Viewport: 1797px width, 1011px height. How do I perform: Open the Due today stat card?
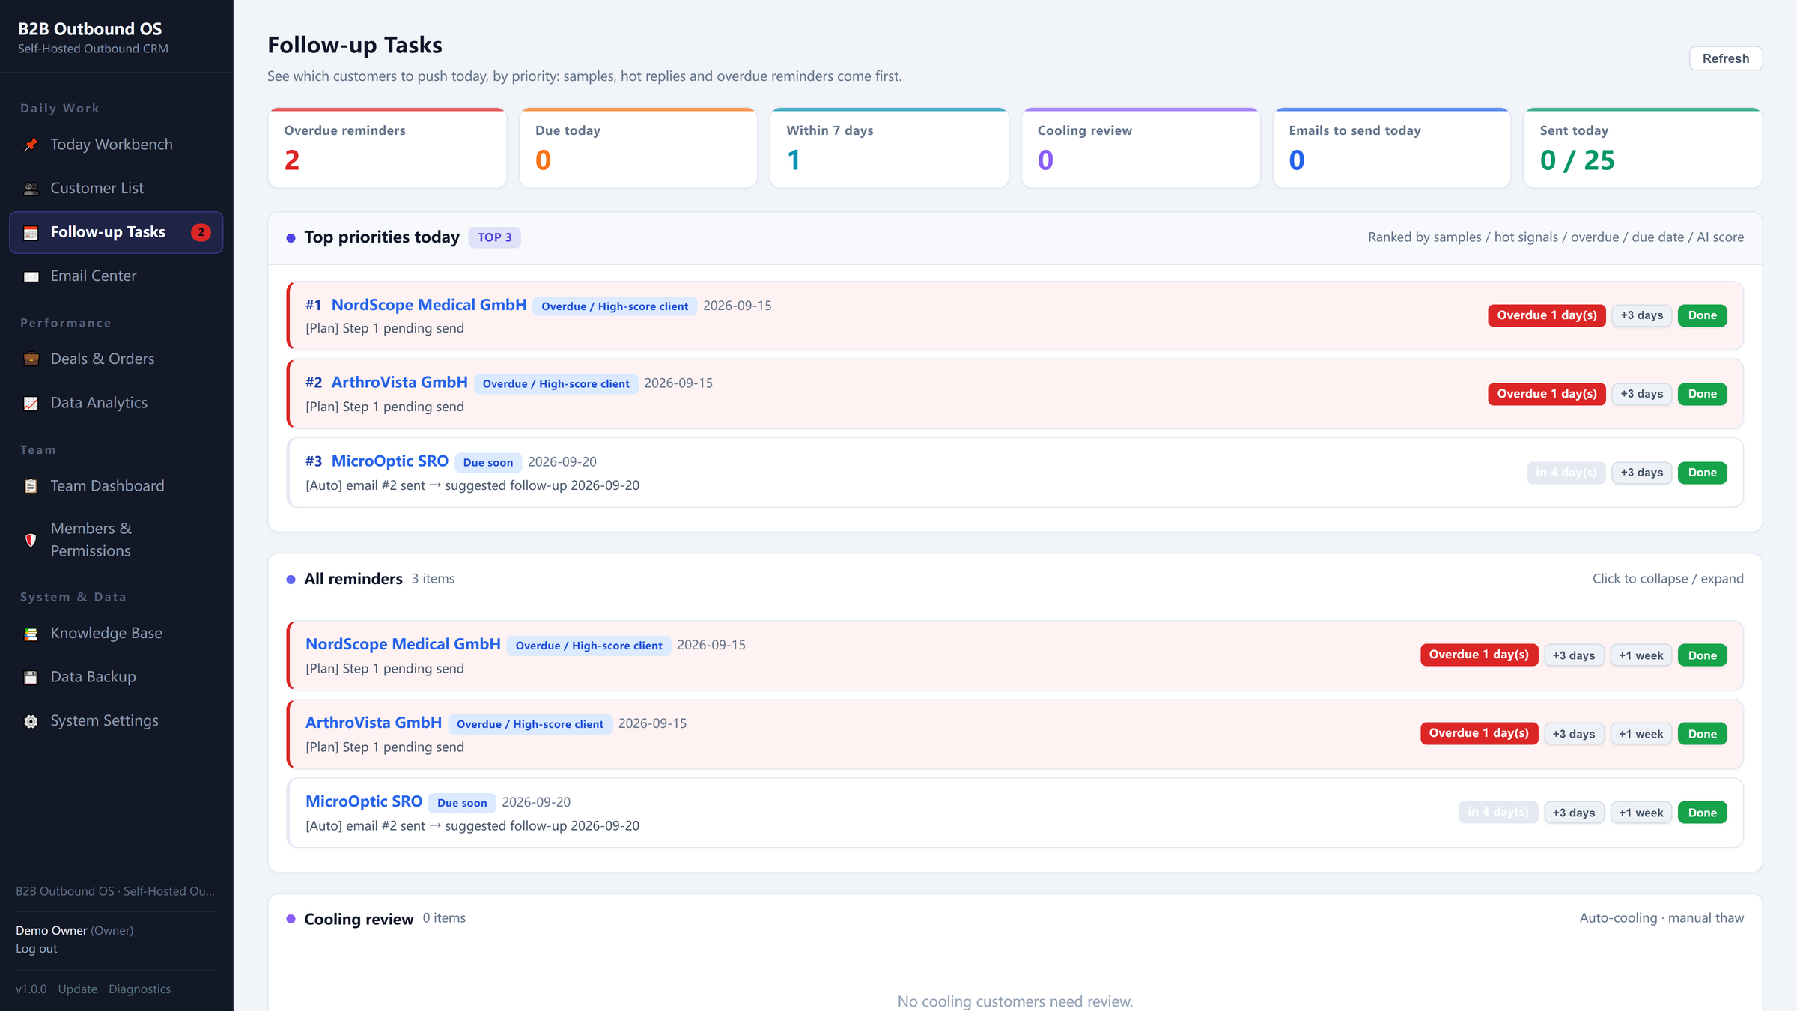tap(639, 148)
